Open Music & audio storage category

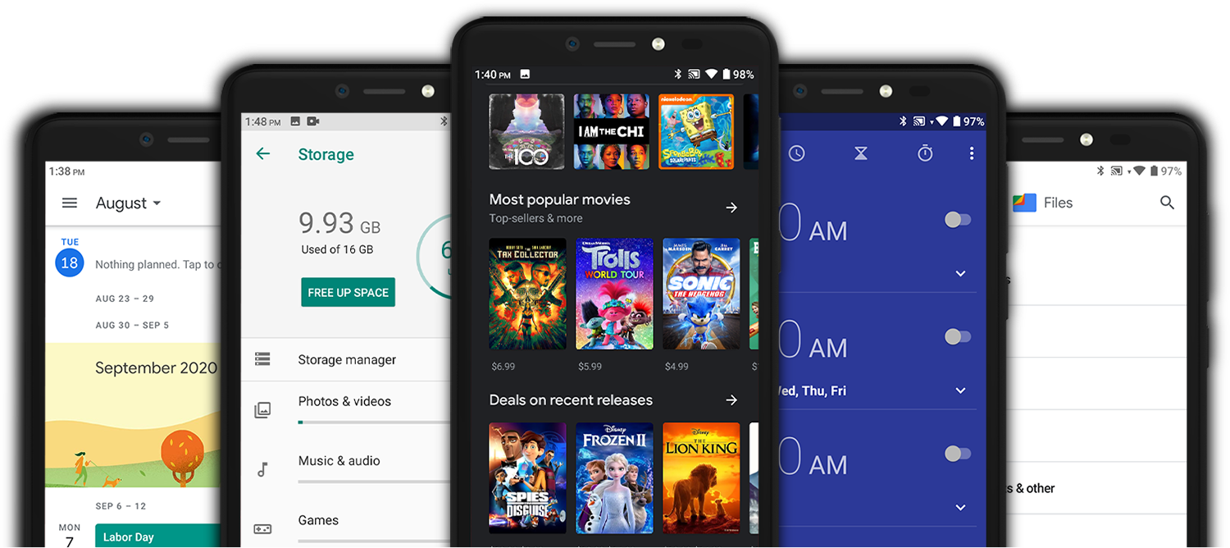tap(347, 468)
